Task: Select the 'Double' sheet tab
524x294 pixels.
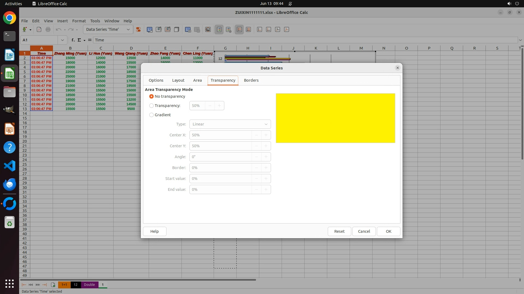Action: point(89,285)
